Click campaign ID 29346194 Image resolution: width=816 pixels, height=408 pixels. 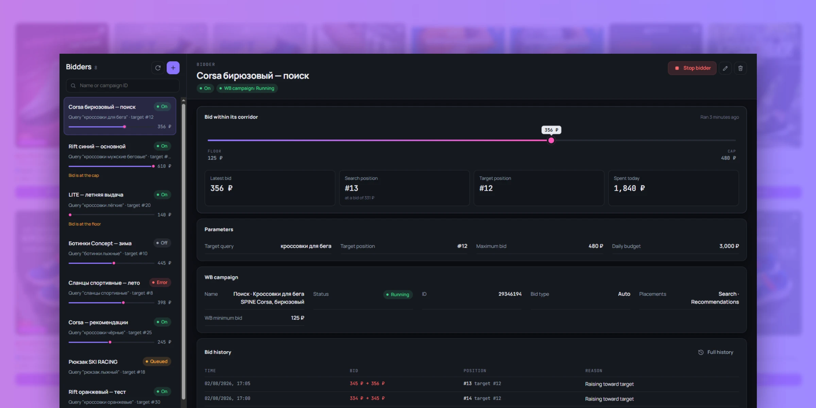click(510, 294)
